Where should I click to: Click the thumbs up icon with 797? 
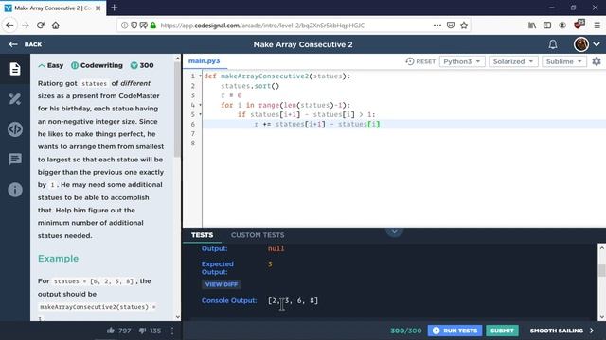(x=111, y=331)
